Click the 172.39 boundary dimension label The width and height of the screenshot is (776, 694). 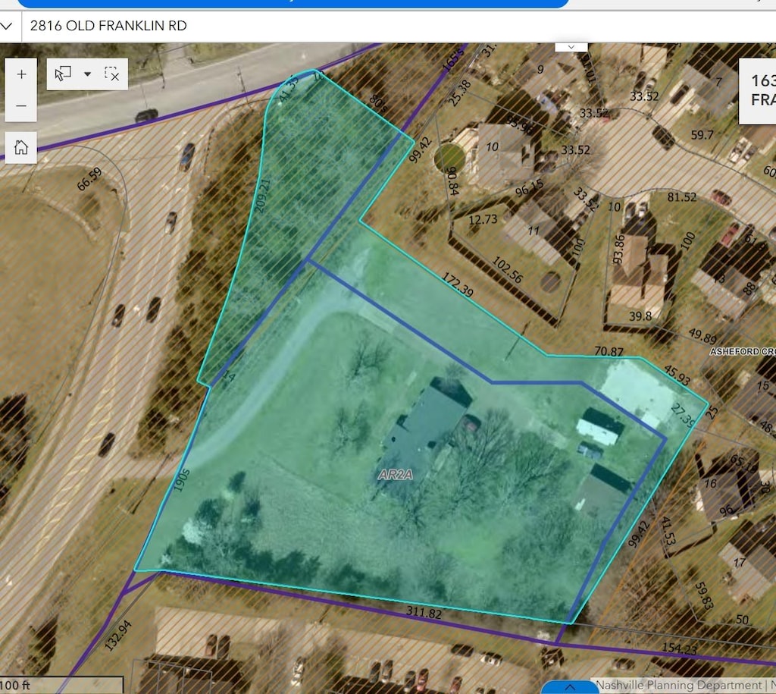tap(457, 285)
